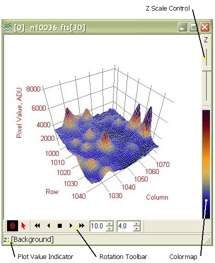Minimize the n10036.fts 3D window
The image size is (215, 263).
coord(182,27)
